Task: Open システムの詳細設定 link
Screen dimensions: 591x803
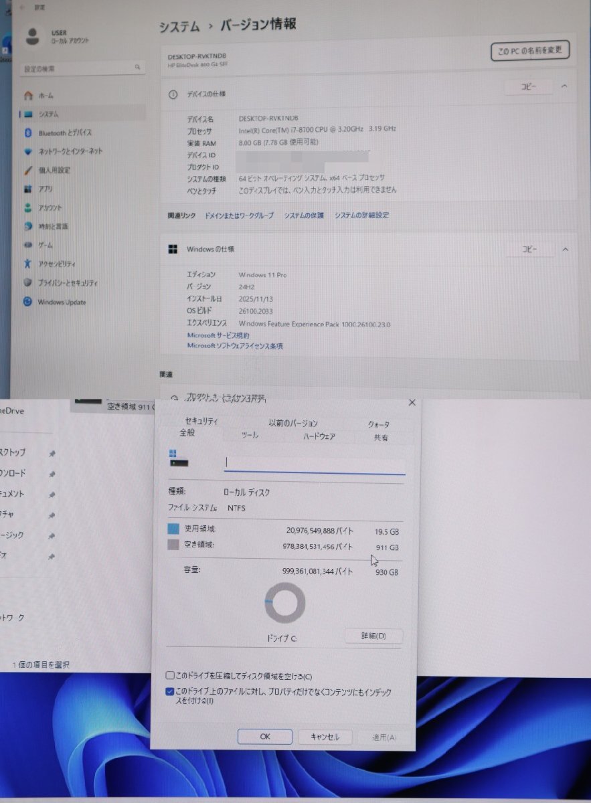Action: [x=361, y=215]
